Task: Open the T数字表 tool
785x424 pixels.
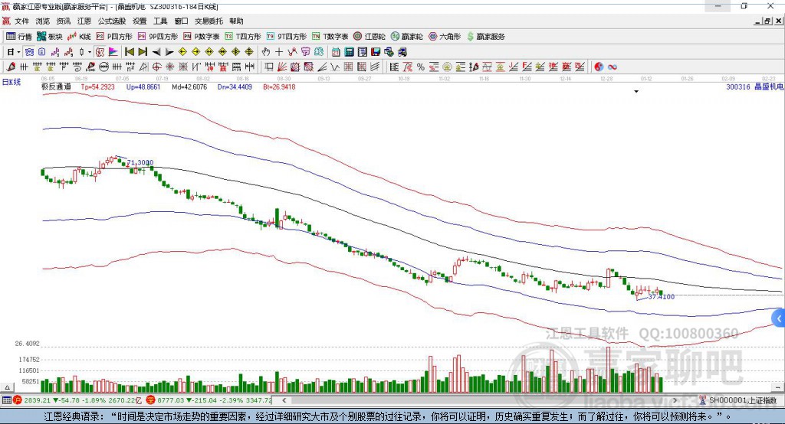Action: tap(330, 37)
